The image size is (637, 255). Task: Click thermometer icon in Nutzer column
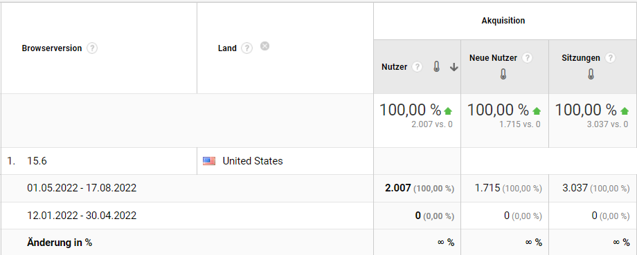tap(437, 67)
